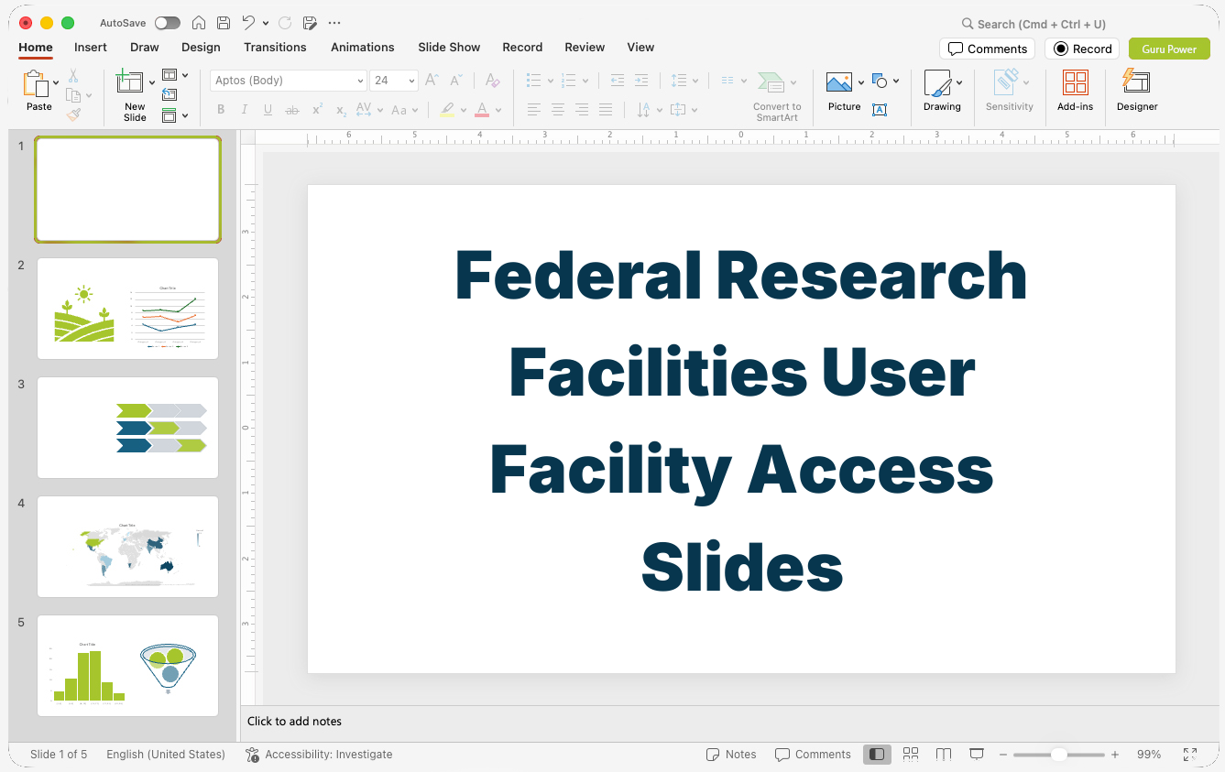Click the Copy icon
Viewport: 1225px width, 772px height.
73,95
